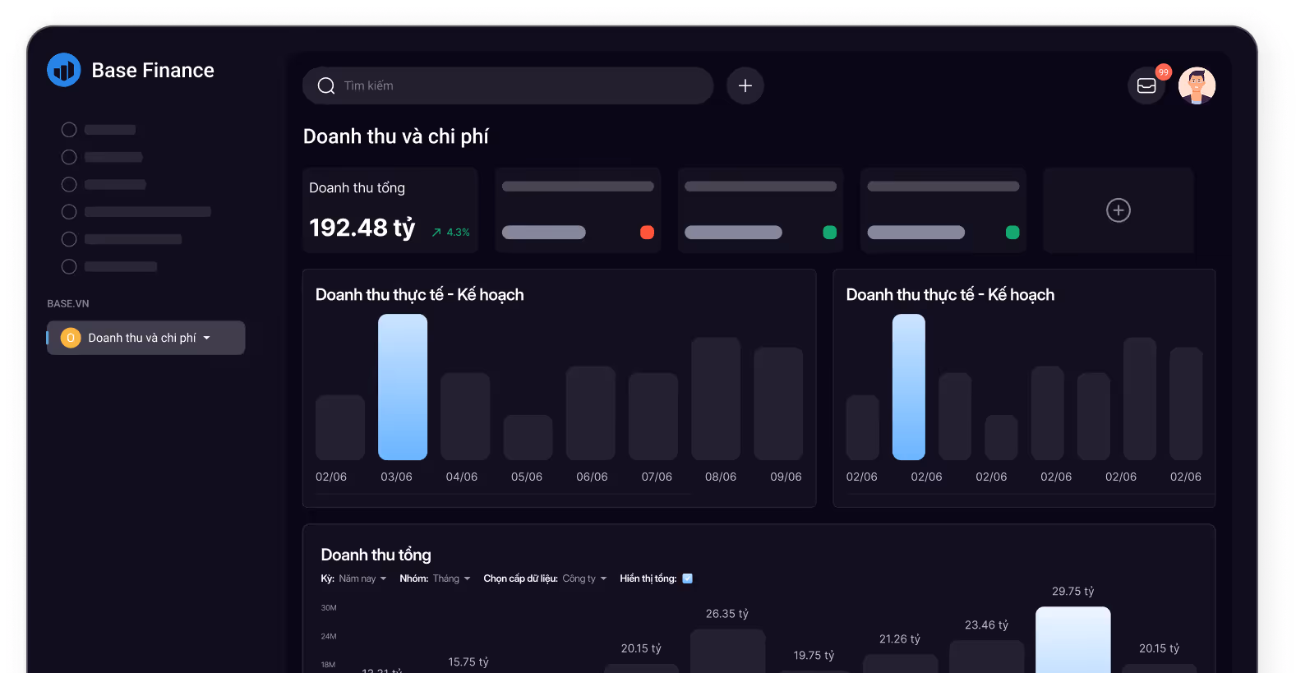The width and height of the screenshot is (1296, 673).
Task: Click the highlighted 03/06 bar in left chart
Action: 403,387
